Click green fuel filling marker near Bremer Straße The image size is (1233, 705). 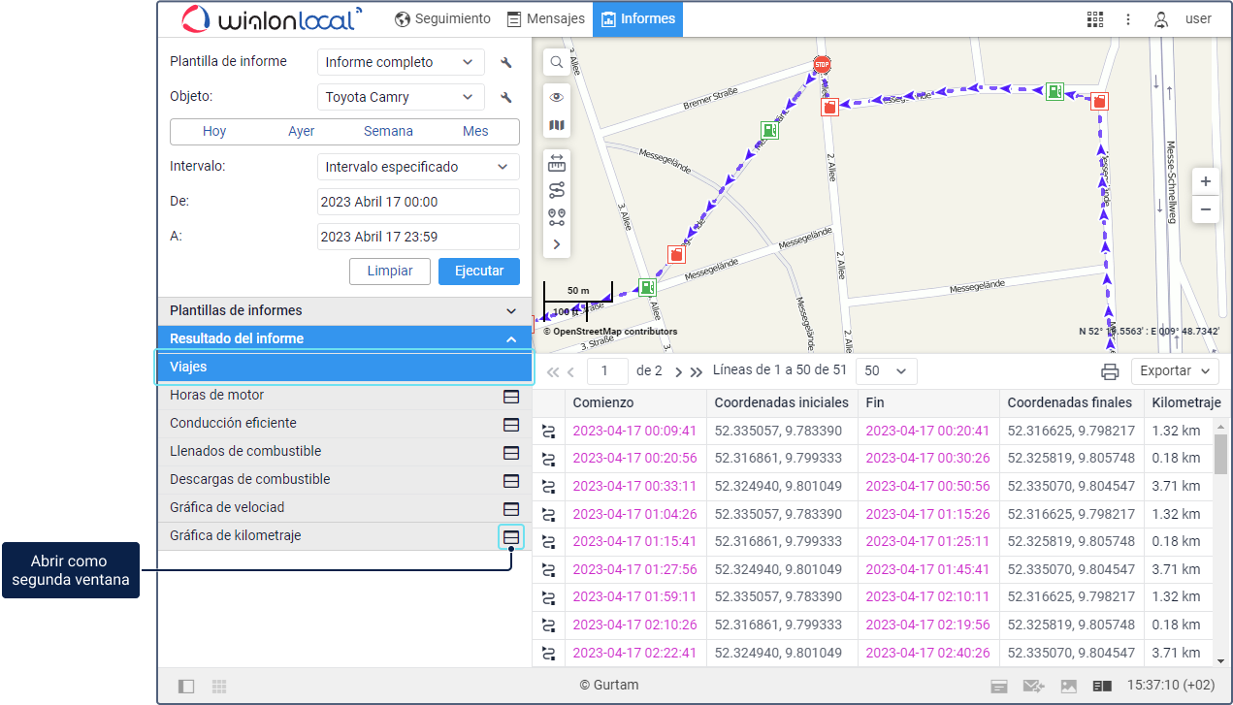768,129
